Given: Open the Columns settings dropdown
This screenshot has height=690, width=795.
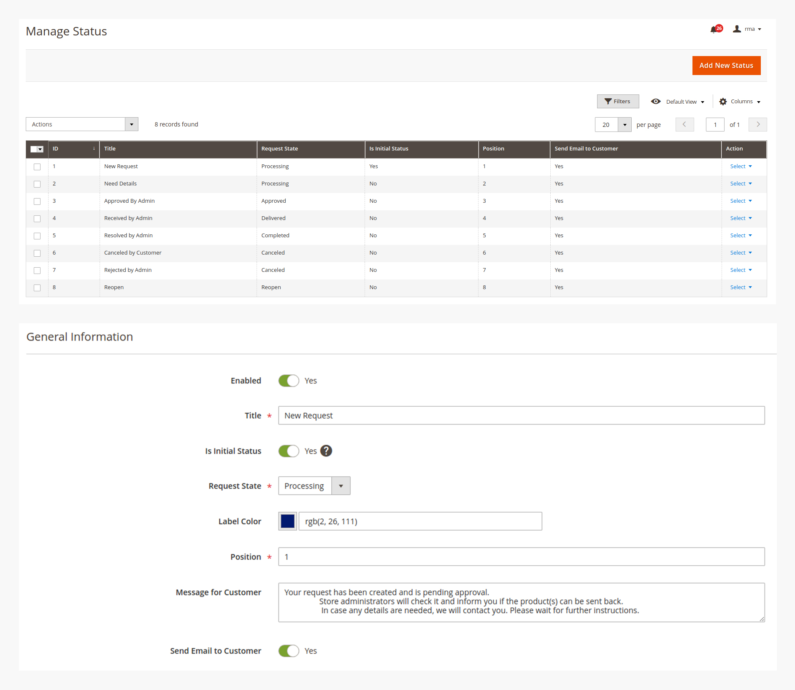Looking at the screenshot, I should [x=740, y=102].
